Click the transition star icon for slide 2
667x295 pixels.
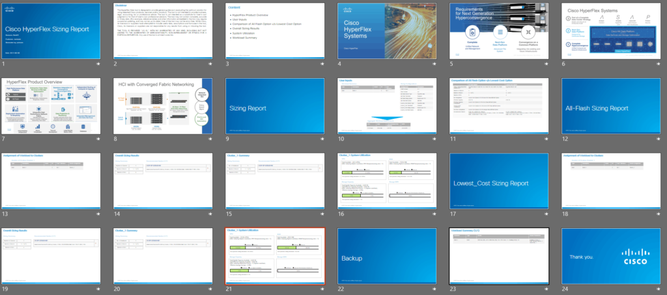coord(210,64)
